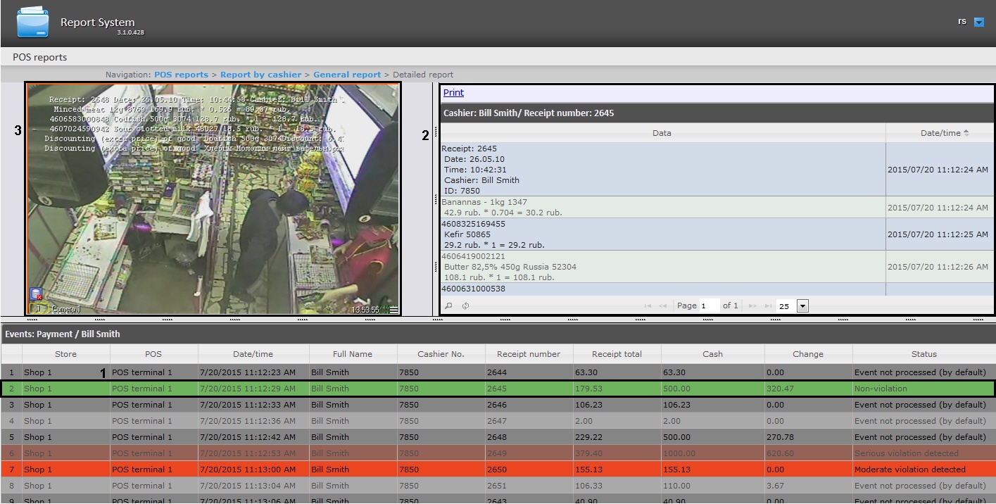The width and height of the screenshot is (996, 504).
Task: Open General report breadcrumb link
Action: pyautogui.click(x=346, y=75)
